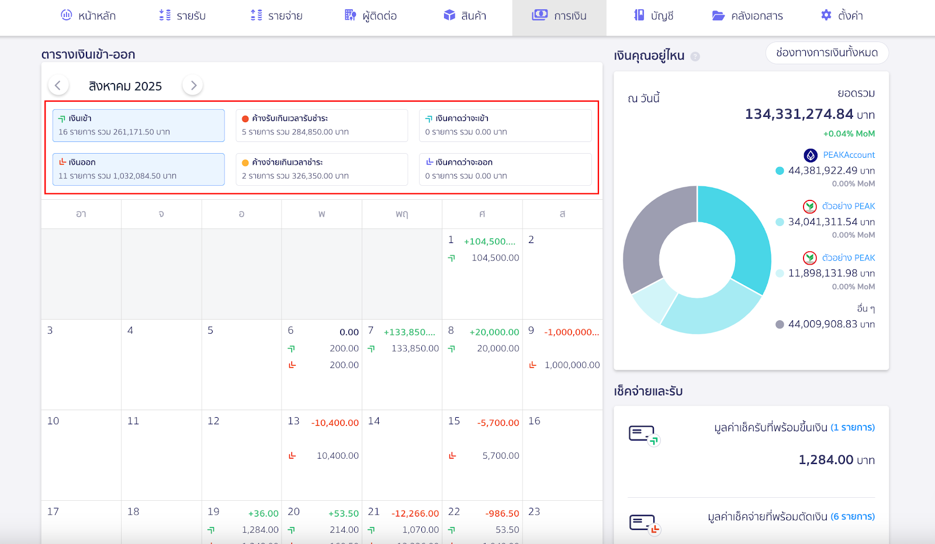Click the cheque receive icon
Viewport: 935px width, 544px height.
point(644,435)
